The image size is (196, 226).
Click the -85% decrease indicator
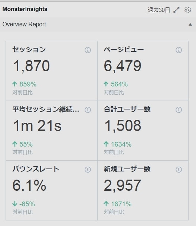tap(23, 204)
